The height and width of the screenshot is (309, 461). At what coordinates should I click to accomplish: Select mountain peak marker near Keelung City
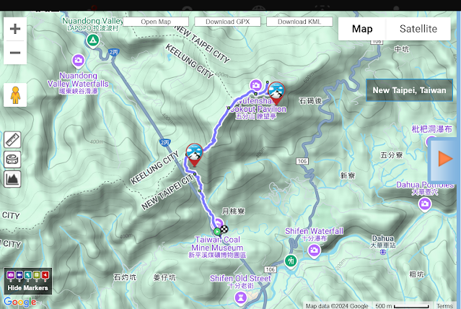coord(194,154)
